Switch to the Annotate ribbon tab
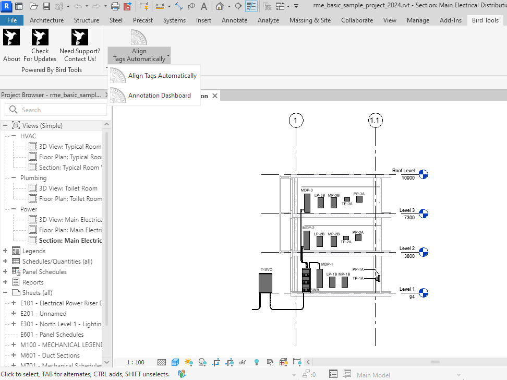507x380 pixels. click(234, 20)
